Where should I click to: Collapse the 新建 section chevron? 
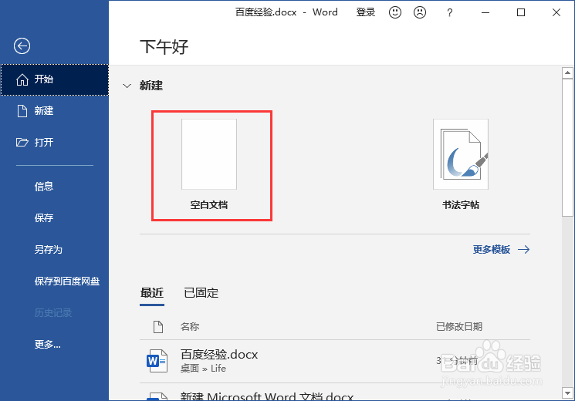tap(127, 86)
